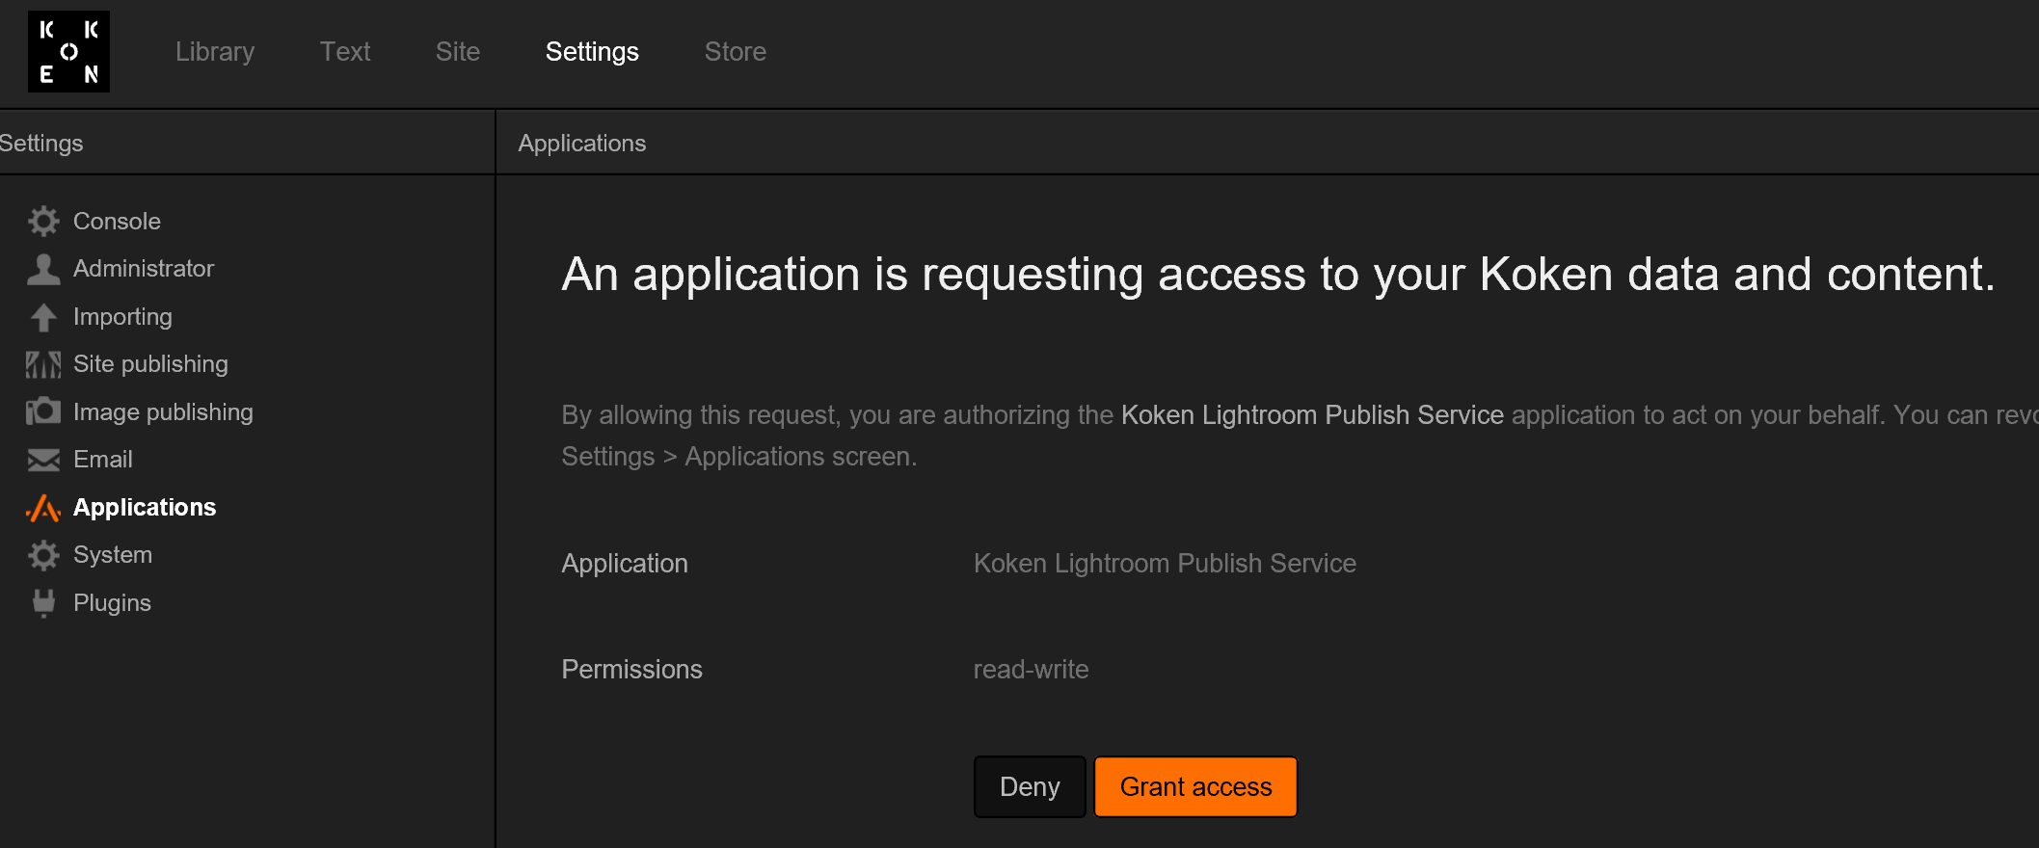
Task: Click the Koken Lightroom Publish Service value
Action: [1165, 564]
